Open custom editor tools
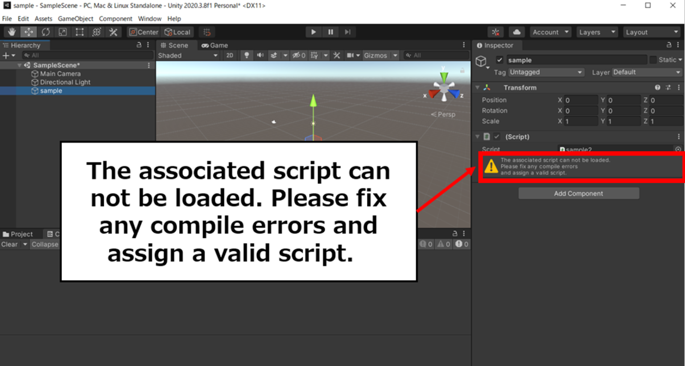The width and height of the screenshot is (685, 366). [113, 32]
